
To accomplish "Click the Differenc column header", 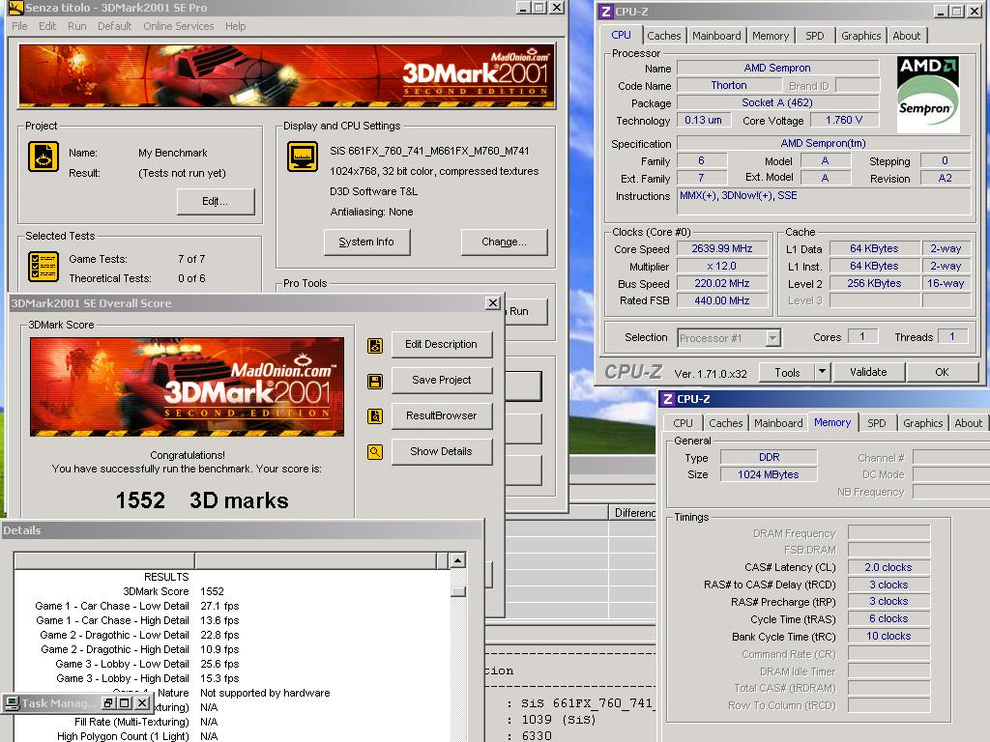I will [x=632, y=513].
